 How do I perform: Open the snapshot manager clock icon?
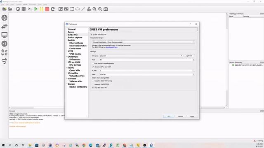[18, 9]
